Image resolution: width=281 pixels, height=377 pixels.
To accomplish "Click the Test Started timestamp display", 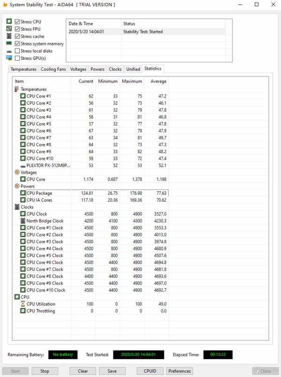I will point(139,354).
